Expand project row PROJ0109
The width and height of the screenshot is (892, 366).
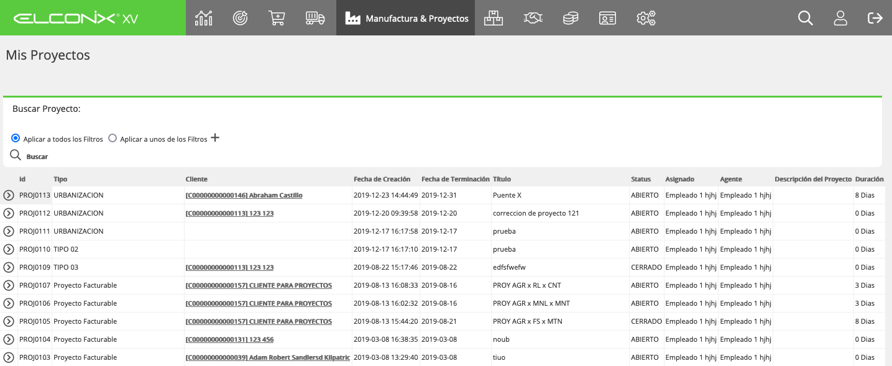click(x=9, y=267)
